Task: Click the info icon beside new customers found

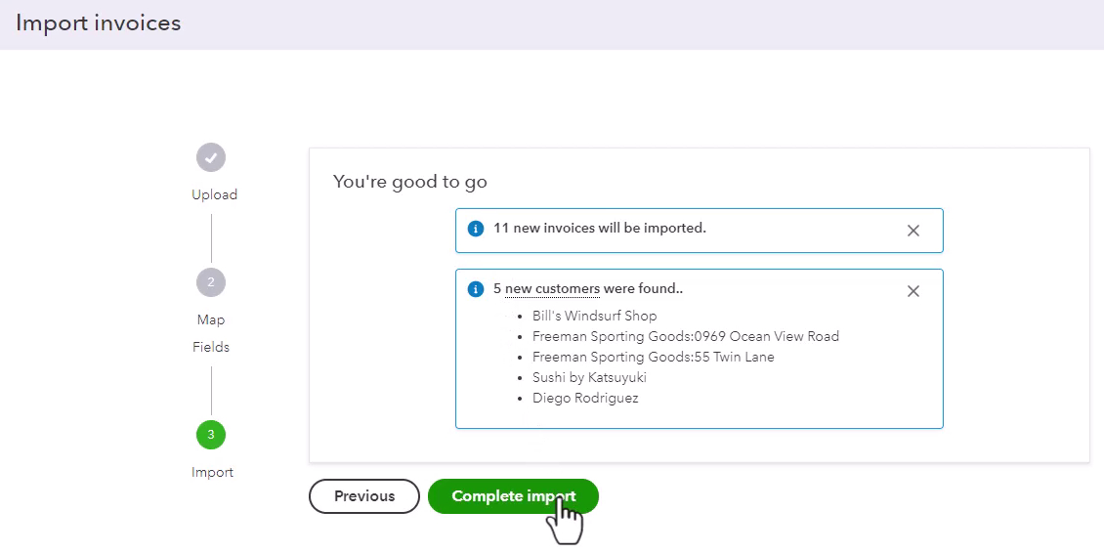Action: [476, 289]
